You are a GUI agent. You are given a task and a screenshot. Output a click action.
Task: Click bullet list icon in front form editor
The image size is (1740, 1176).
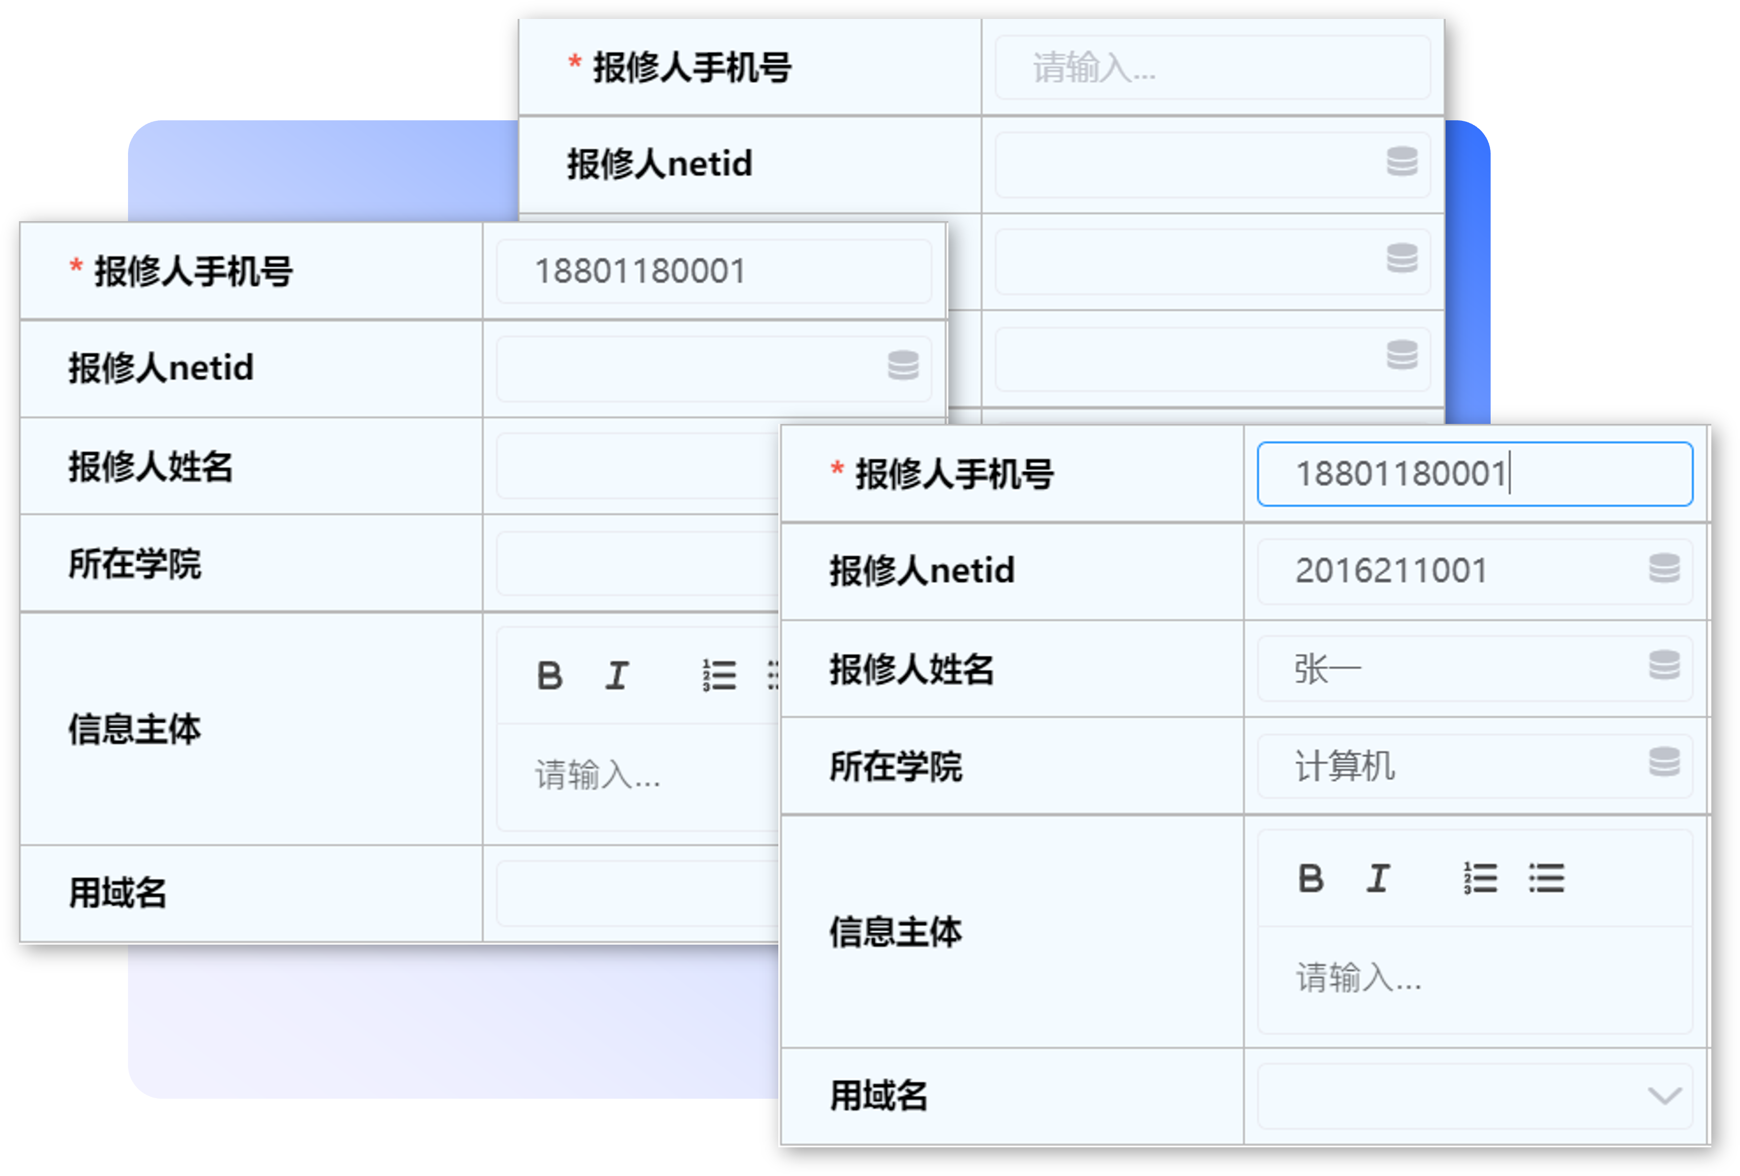(1546, 878)
